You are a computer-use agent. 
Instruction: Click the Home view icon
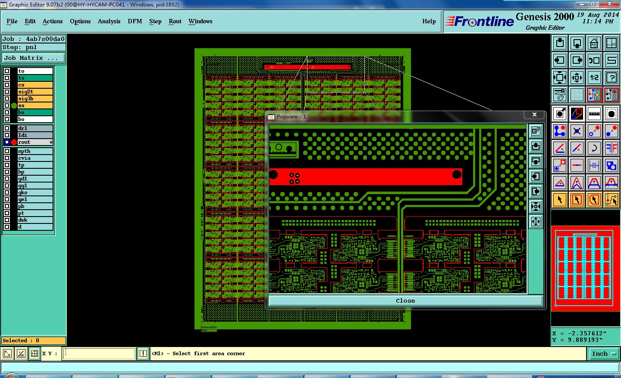coord(594,43)
